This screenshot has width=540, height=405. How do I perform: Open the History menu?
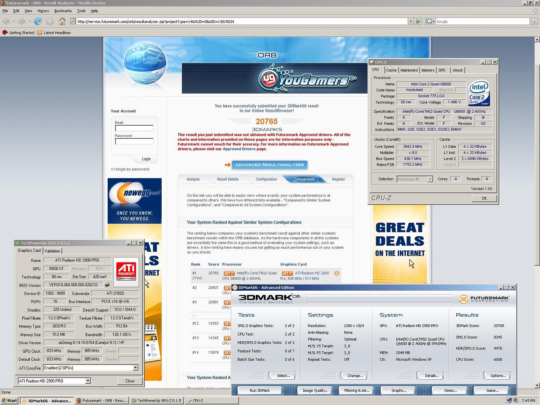(43, 11)
